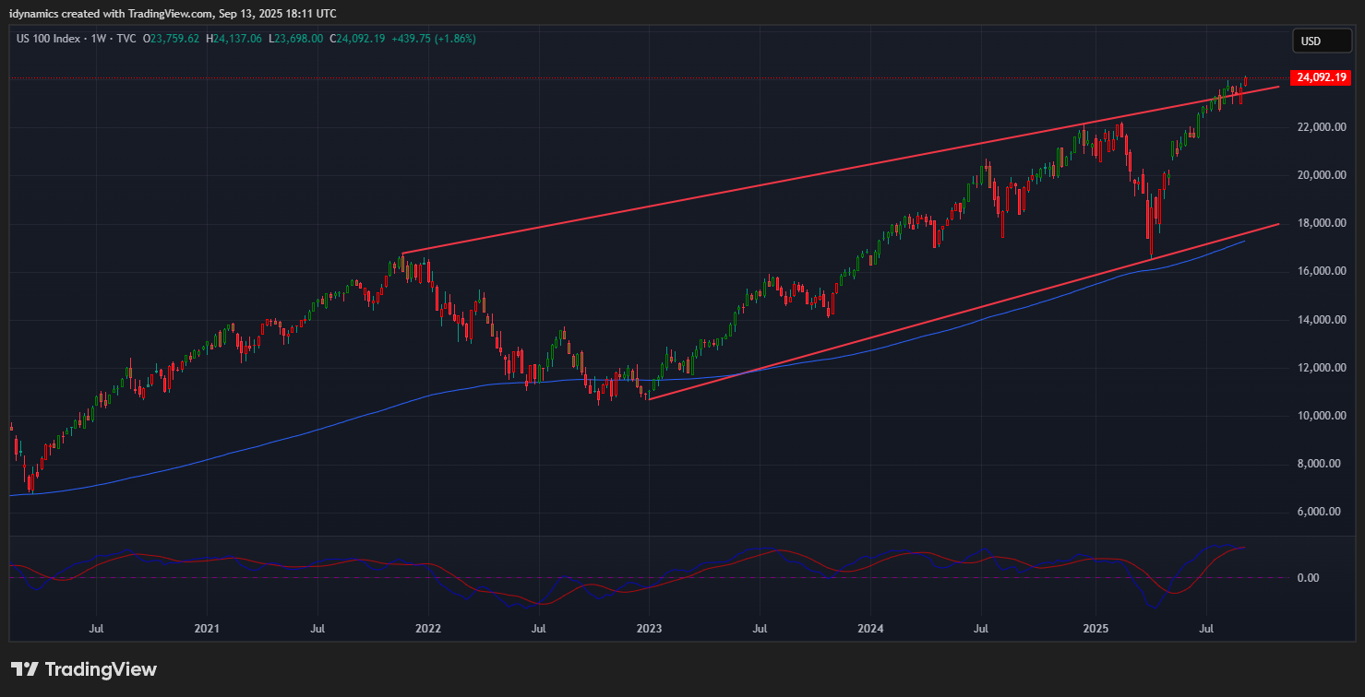The image size is (1365, 697).
Task: Select the 2022 label on time axis
Action: tap(428, 629)
